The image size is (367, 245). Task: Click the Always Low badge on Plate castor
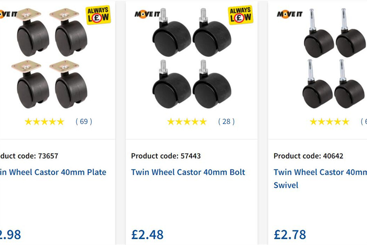[x=98, y=15]
